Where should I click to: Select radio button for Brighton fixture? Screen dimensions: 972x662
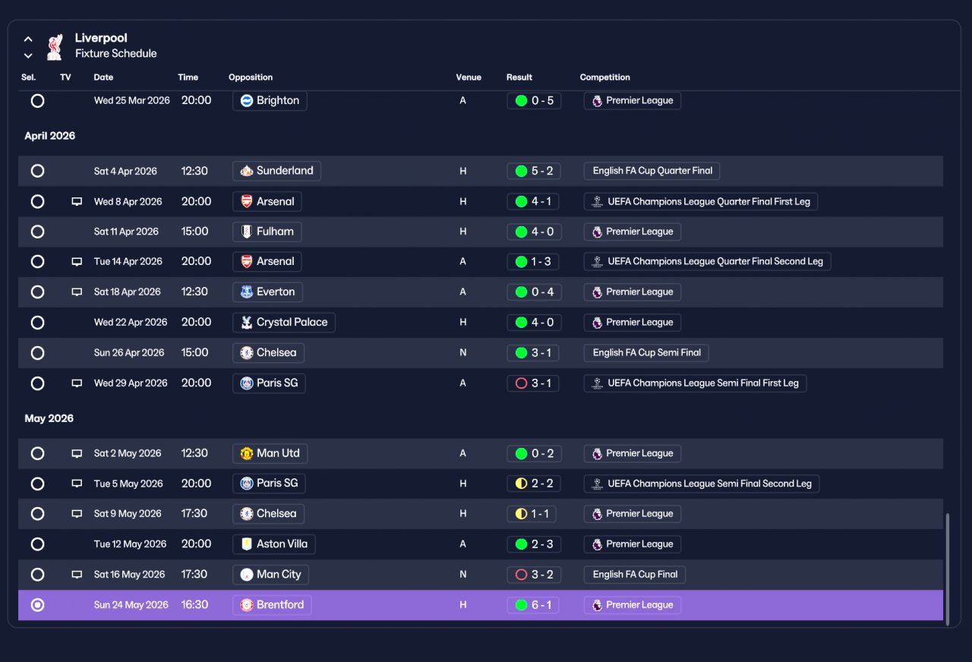37,100
